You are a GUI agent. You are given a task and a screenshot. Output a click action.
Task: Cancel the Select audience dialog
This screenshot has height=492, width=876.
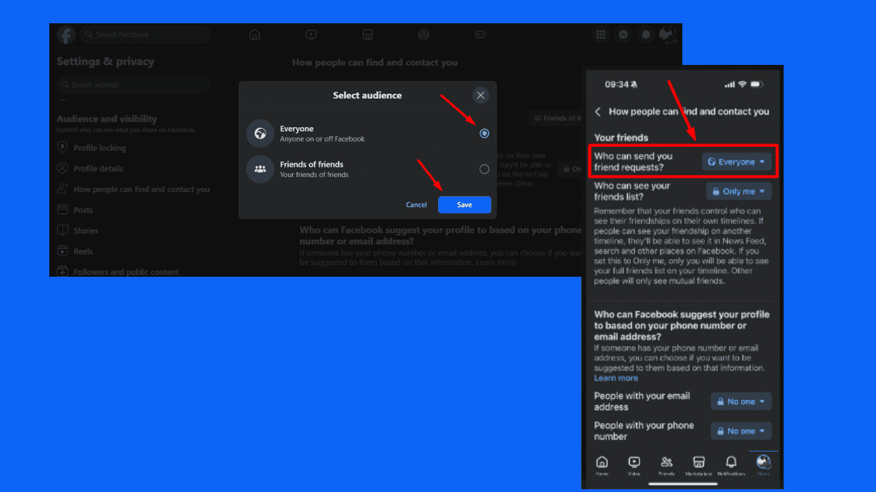[416, 205]
